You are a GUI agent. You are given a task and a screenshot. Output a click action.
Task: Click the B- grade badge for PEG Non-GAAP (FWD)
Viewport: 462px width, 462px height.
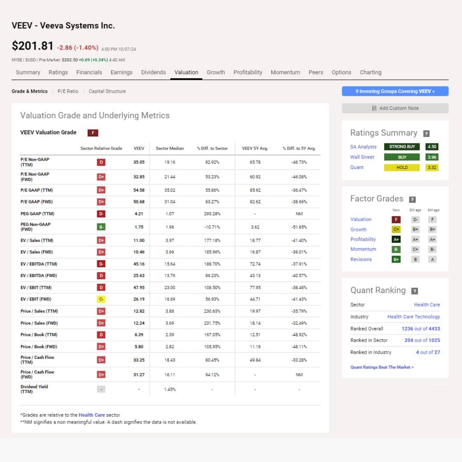pos(101,227)
